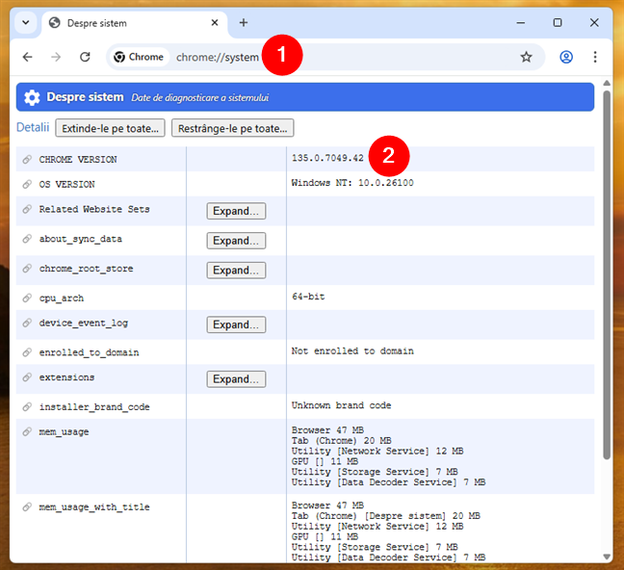The height and width of the screenshot is (570, 624).
Task: Click the page vertical scrollbar thumb
Action: 607,274
